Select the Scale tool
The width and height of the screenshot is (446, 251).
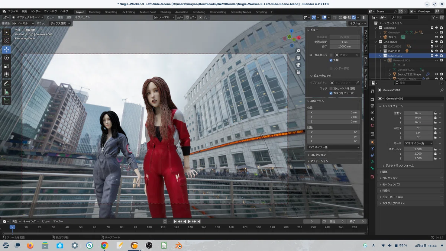(x=6, y=66)
